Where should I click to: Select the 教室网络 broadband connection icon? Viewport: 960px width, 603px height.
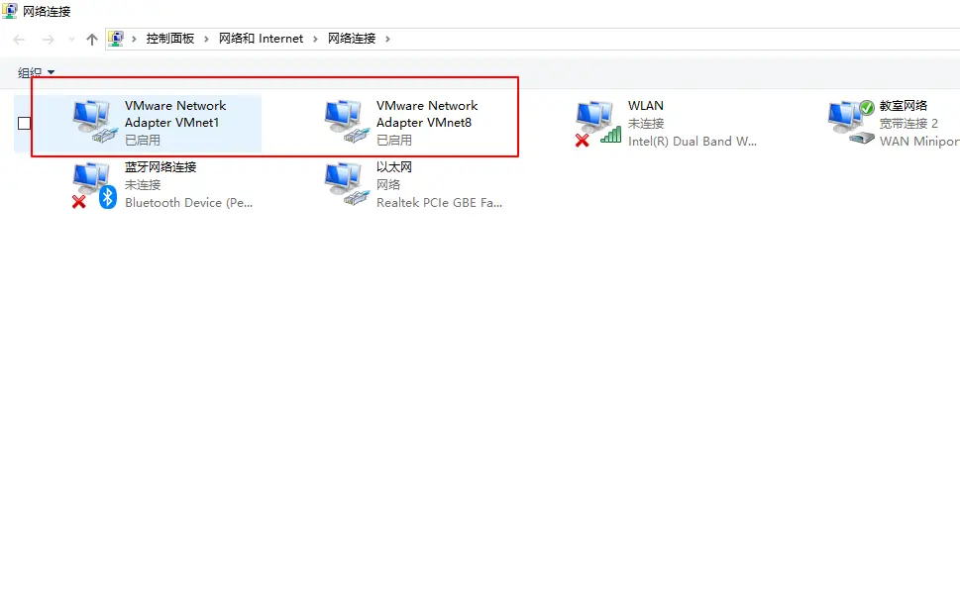point(851,121)
